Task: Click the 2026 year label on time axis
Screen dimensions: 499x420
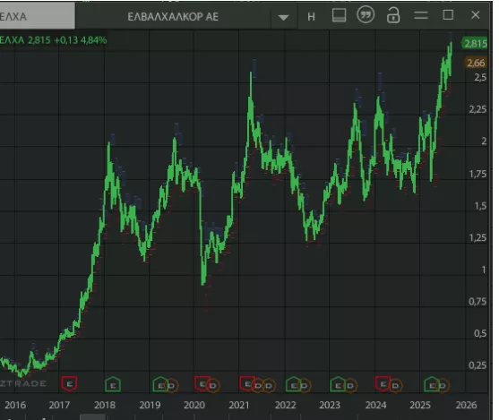Action: [x=466, y=405]
